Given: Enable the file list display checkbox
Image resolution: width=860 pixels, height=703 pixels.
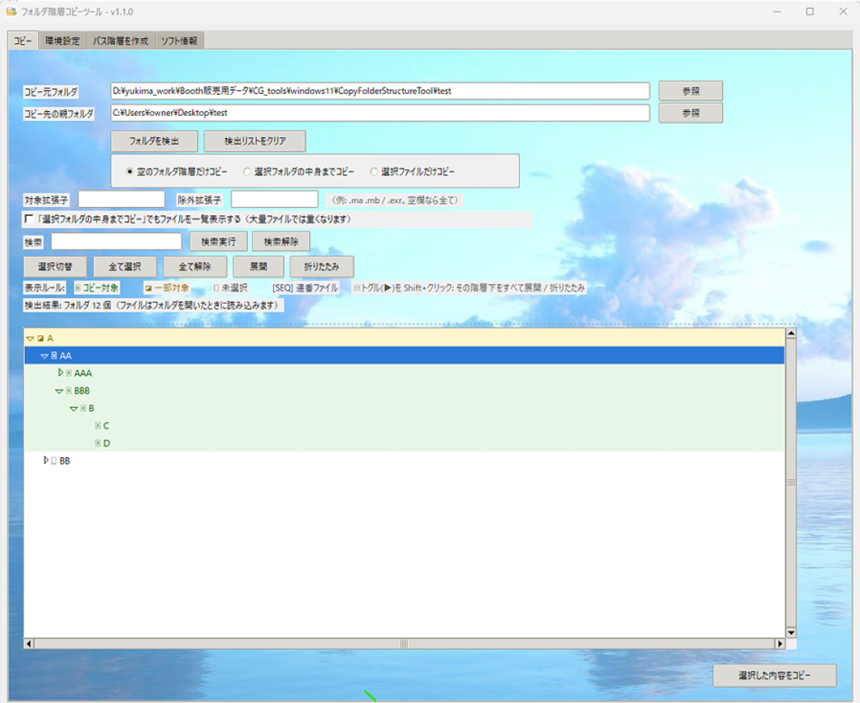Looking at the screenshot, I should tap(29, 219).
